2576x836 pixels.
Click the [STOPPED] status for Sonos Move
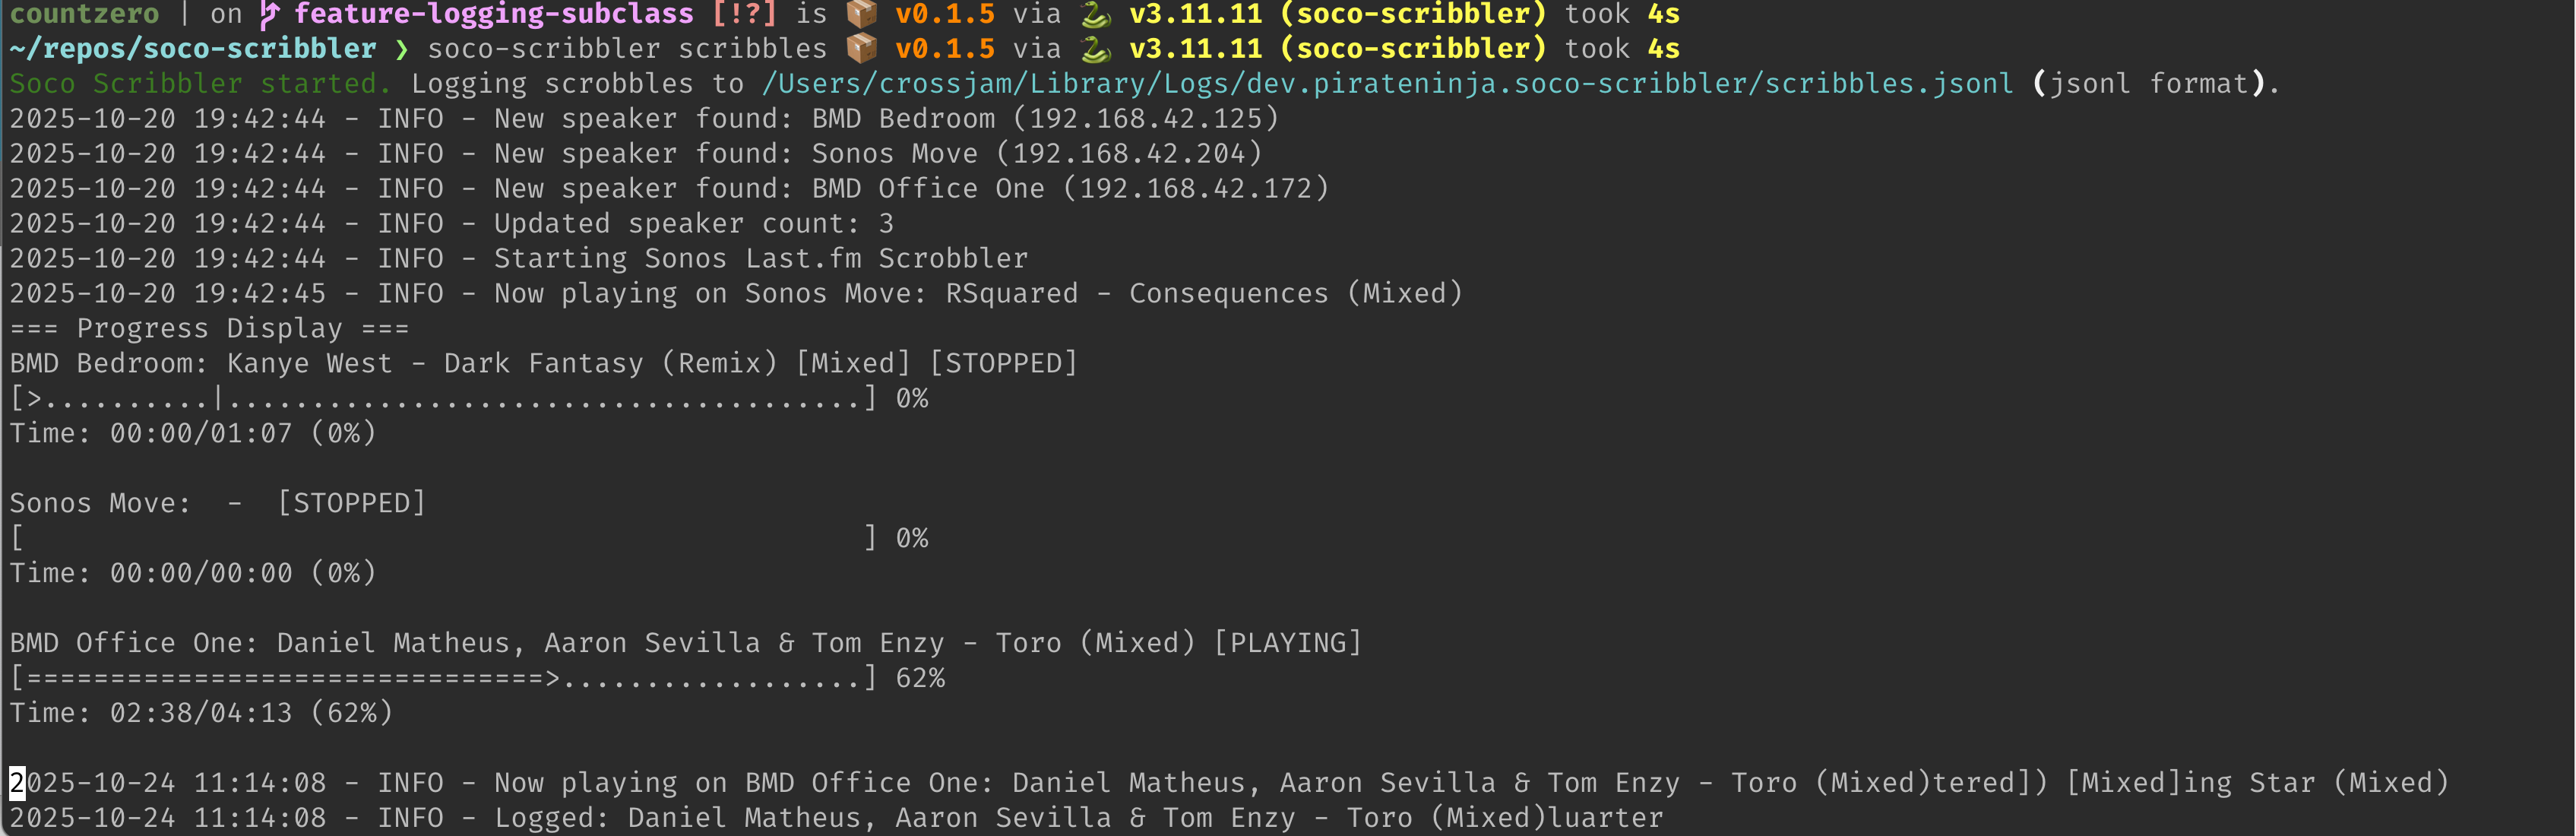pos(352,503)
